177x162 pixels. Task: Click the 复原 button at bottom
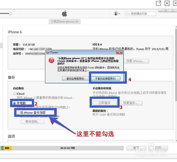(136, 148)
